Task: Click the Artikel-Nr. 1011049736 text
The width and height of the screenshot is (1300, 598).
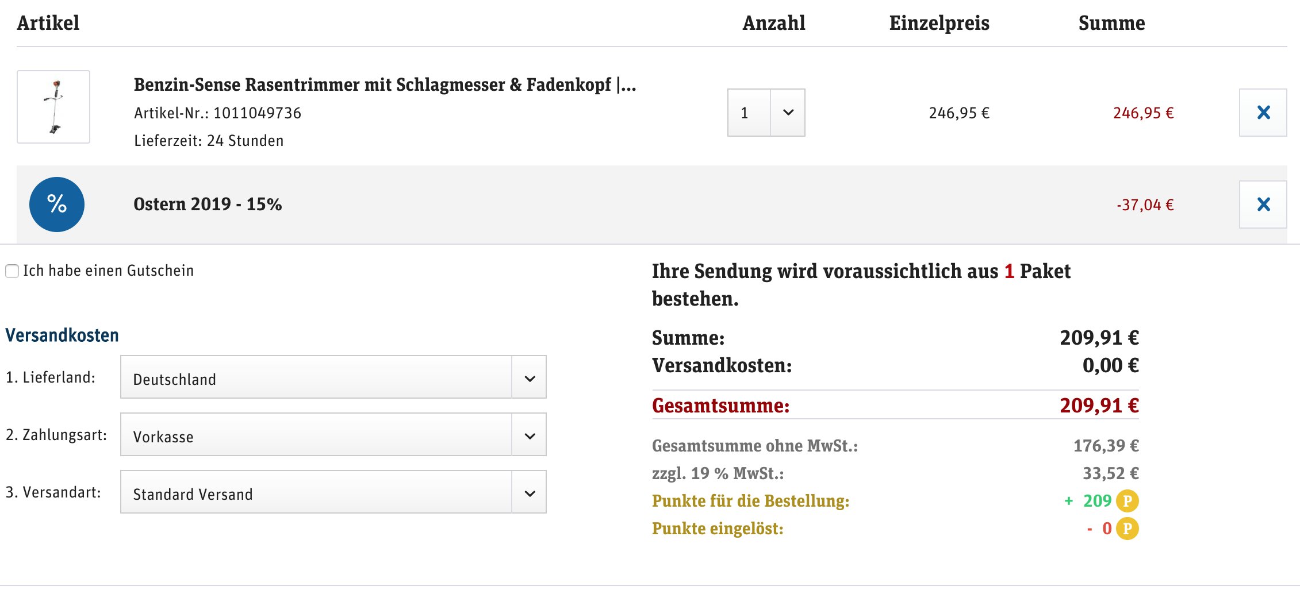Action: 217,113
